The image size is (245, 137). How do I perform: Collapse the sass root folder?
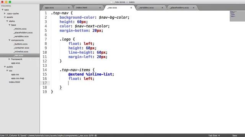point(3,10)
